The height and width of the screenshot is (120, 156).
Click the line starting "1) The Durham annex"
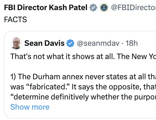83,77
